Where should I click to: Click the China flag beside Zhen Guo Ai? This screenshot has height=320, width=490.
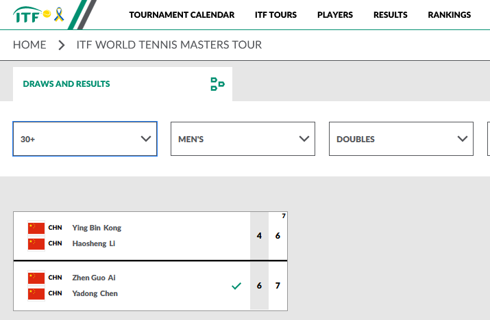[36, 278]
